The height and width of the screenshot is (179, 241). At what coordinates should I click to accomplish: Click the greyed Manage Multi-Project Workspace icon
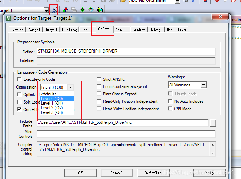pyautogui.click(x=74, y=10)
